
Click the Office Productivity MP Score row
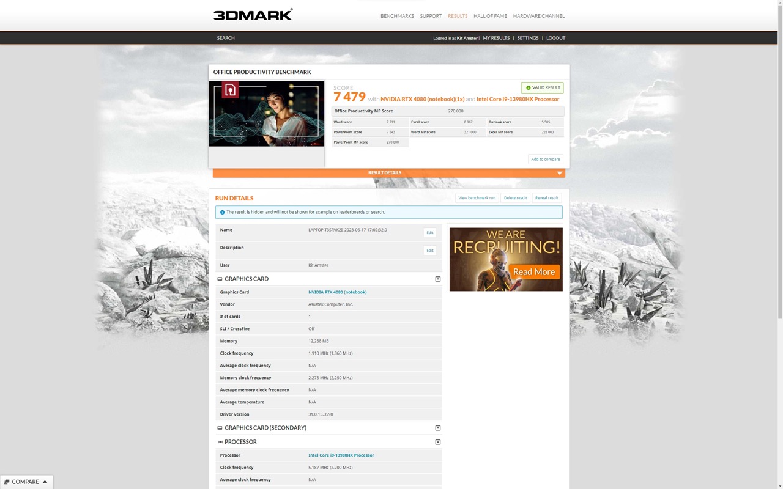tap(448, 111)
